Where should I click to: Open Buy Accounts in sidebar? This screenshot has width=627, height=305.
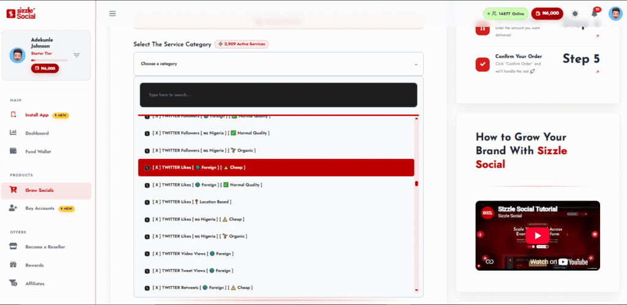coord(40,208)
